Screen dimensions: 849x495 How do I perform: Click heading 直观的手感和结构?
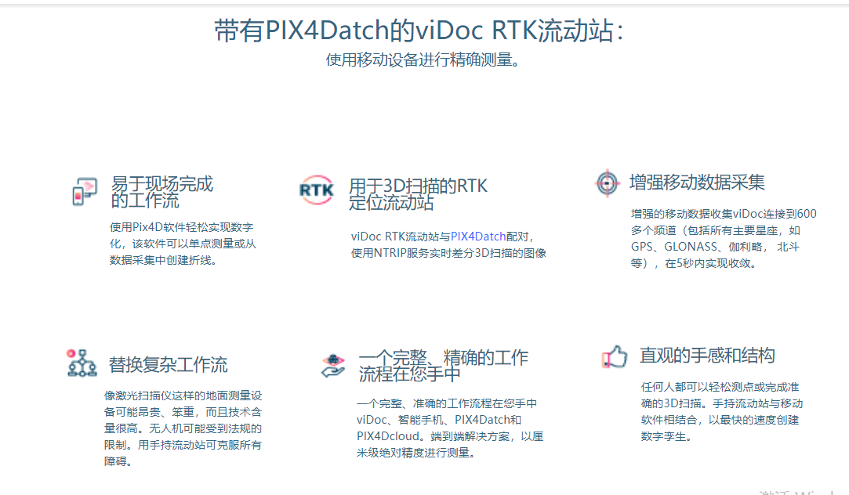tap(707, 356)
